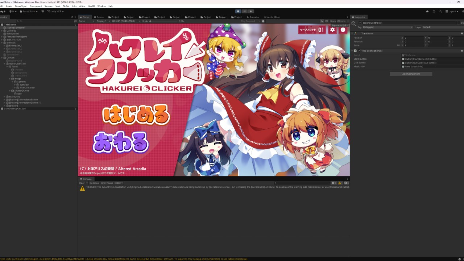Toggle Console Collapse mode
Viewport: 464px width, 261px height.
[94, 183]
